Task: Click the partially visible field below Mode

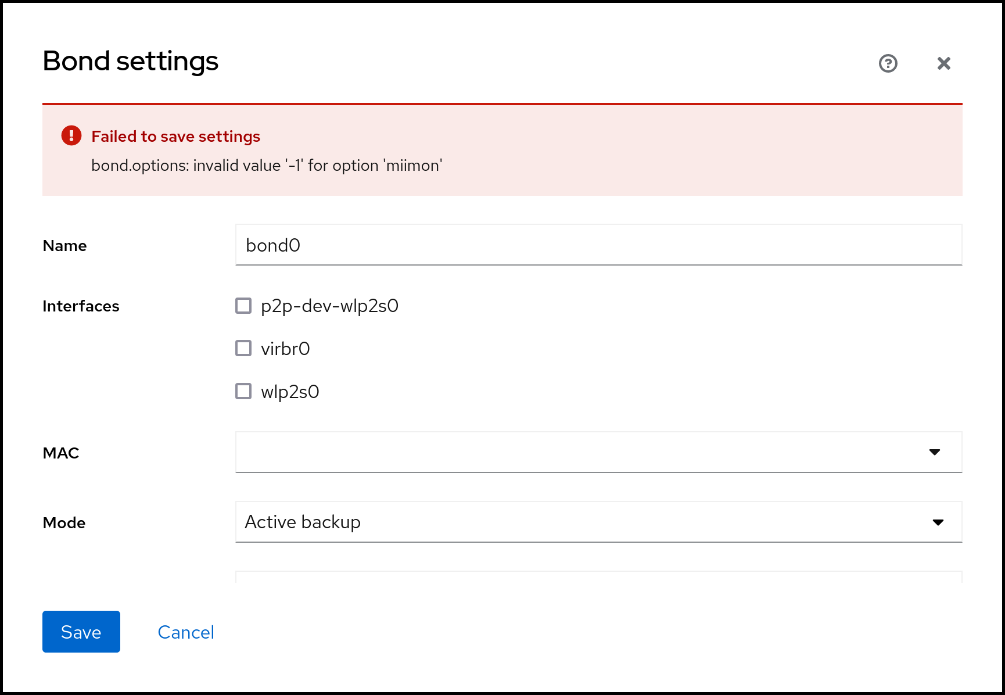Action: coord(598,577)
